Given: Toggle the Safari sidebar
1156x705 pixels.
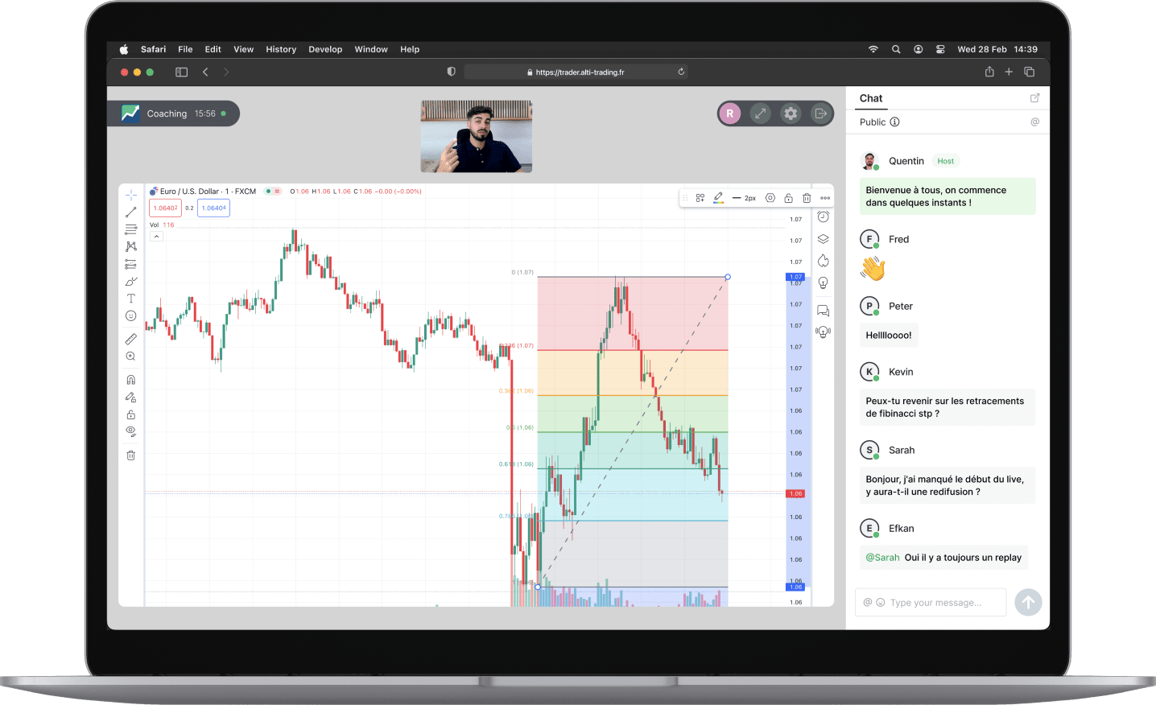Looking at the screenshot, I should (x=181, y=72).
